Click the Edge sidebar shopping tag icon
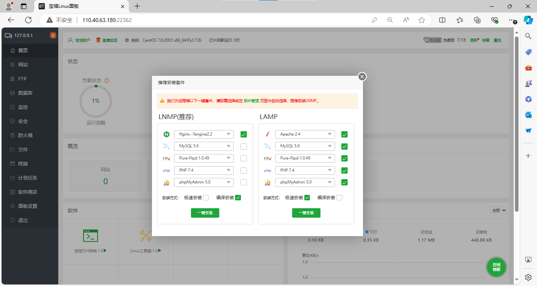 pos(528,52)
